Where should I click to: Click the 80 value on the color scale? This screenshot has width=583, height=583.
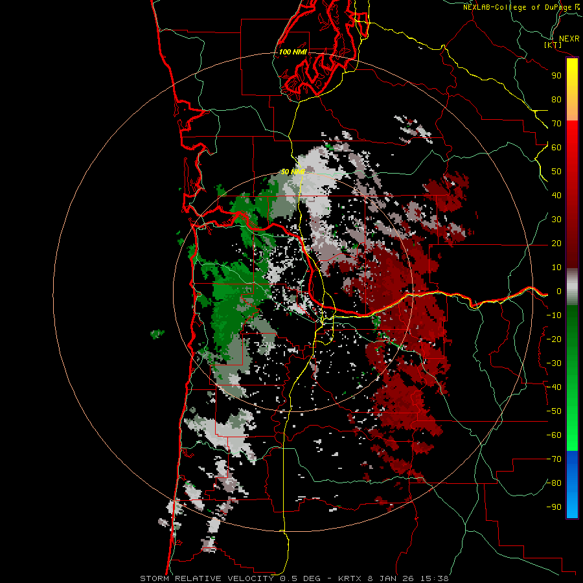coord(556,99)
